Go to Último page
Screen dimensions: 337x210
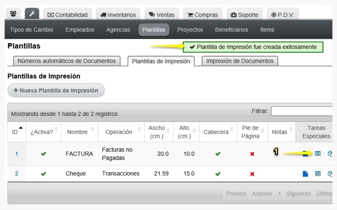[x=324, y=194]
